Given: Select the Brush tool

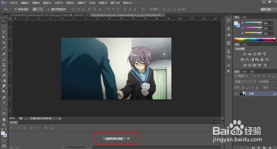Looking at the screenshot, I should [4, 59].
